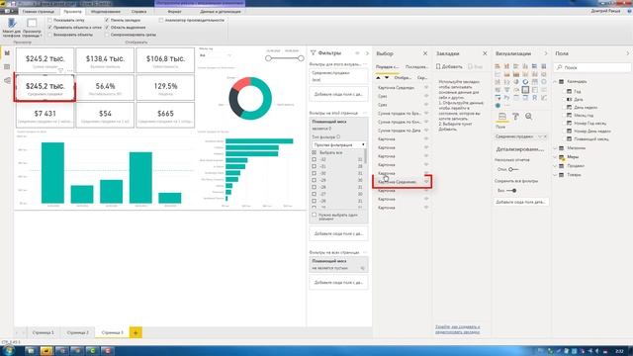Toggle the keep all filters switch
Screen dimensions: 633x356
click(x=511, y=191)
